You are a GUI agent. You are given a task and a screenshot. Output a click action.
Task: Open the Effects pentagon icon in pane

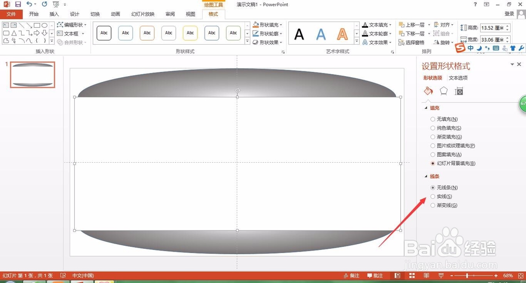pyautogui.click(x=443, y=91)
